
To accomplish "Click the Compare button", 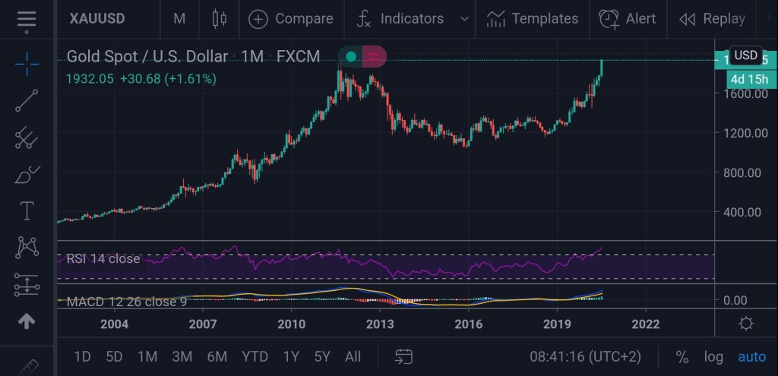I will coord(291,19).
